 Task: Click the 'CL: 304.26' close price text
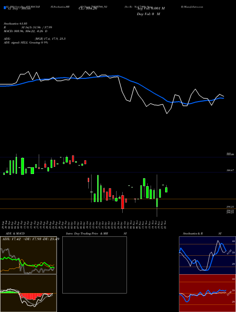pyautogui.click(x=88, y=9)
